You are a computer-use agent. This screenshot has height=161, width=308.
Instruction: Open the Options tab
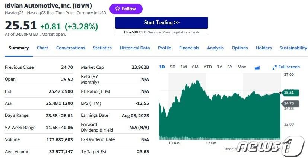(x=239, y=48)
